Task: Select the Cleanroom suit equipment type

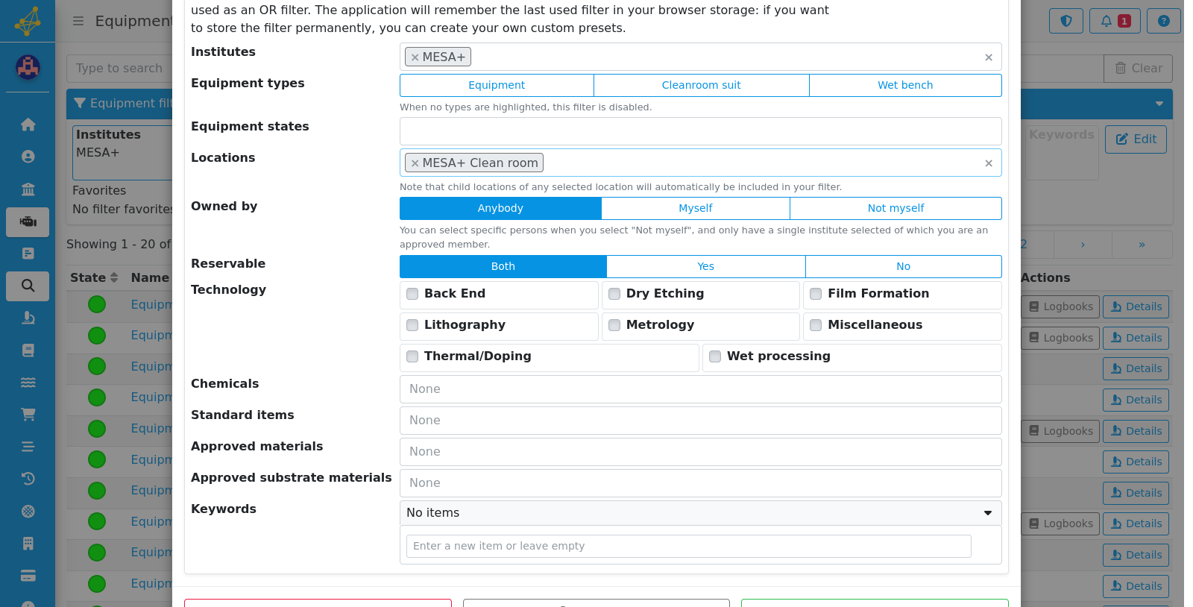Action: tap(701, 86)
